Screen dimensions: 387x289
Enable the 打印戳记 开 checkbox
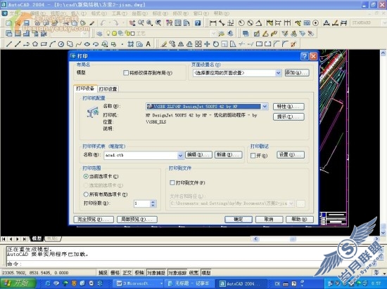click(x=253, y=156)
